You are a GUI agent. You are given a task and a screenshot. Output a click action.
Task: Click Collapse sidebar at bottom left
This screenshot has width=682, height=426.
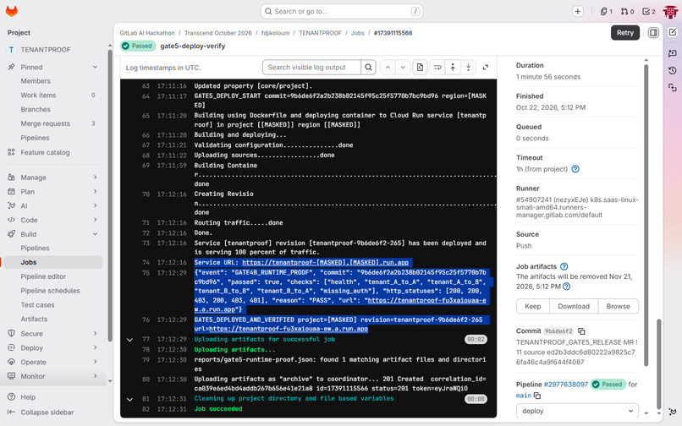pos(41,412)
